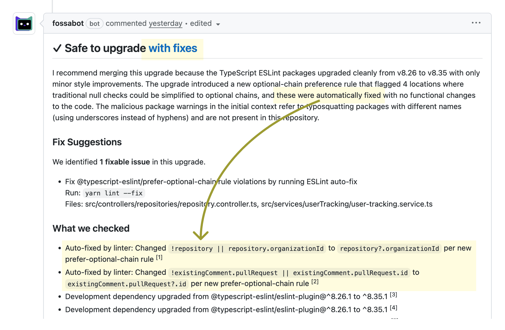Click footnote reference [4]
The width and height of the screenshot is (505, 330).
[x=393, y=307]
